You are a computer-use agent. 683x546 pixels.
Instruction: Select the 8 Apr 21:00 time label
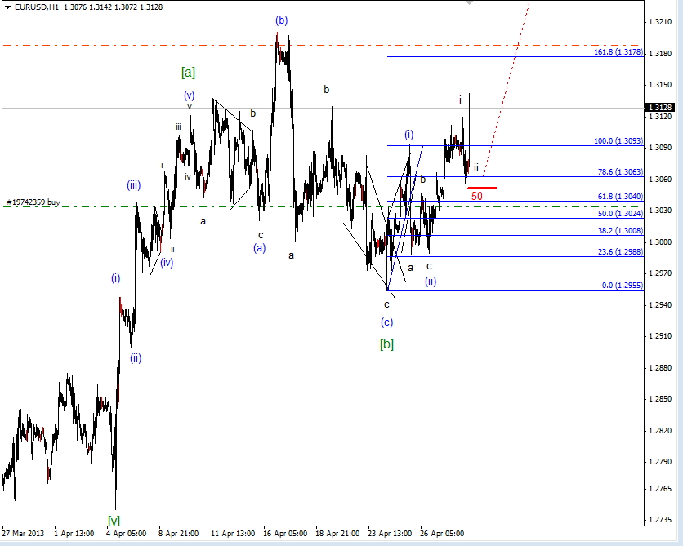179,534
